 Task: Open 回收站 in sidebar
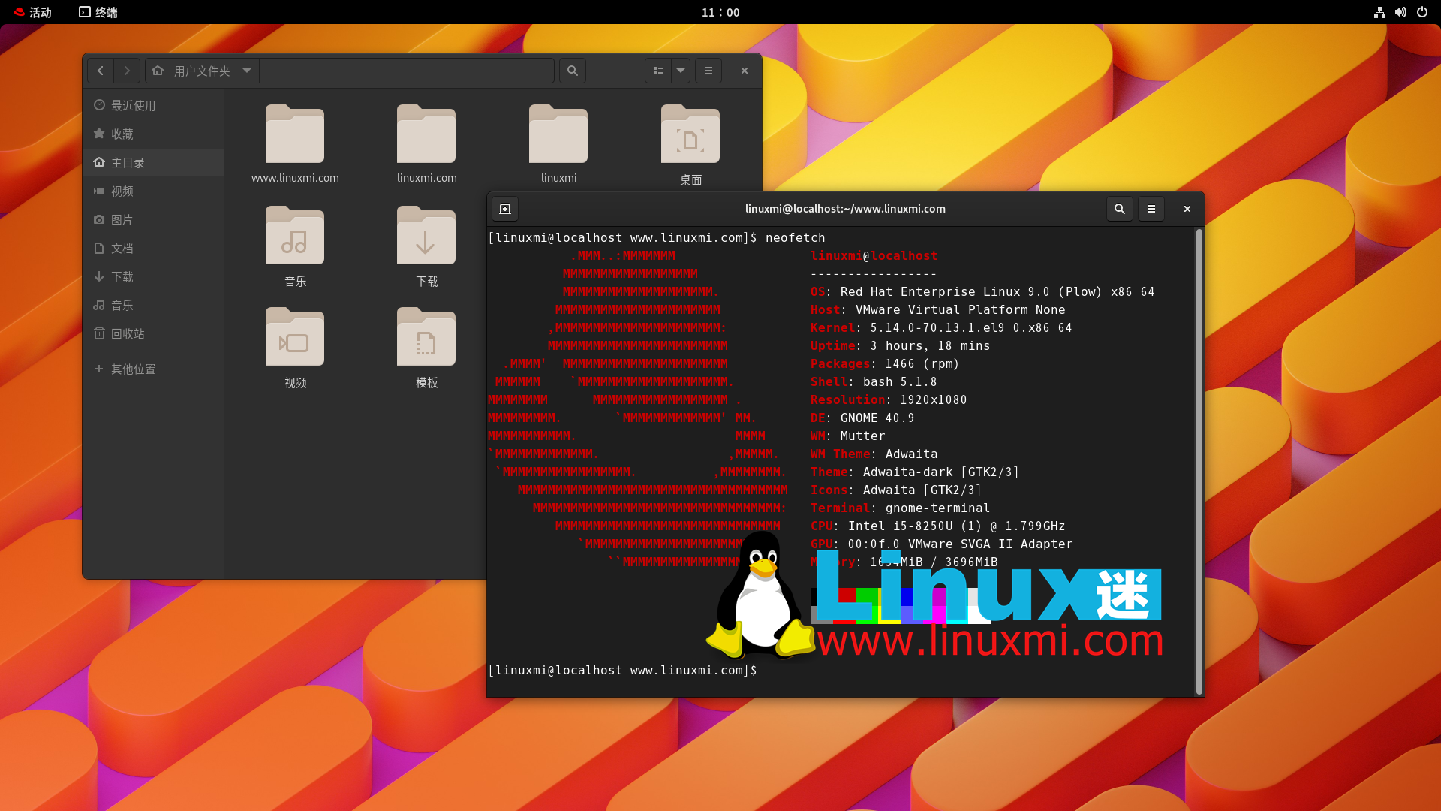click(153, 333)
